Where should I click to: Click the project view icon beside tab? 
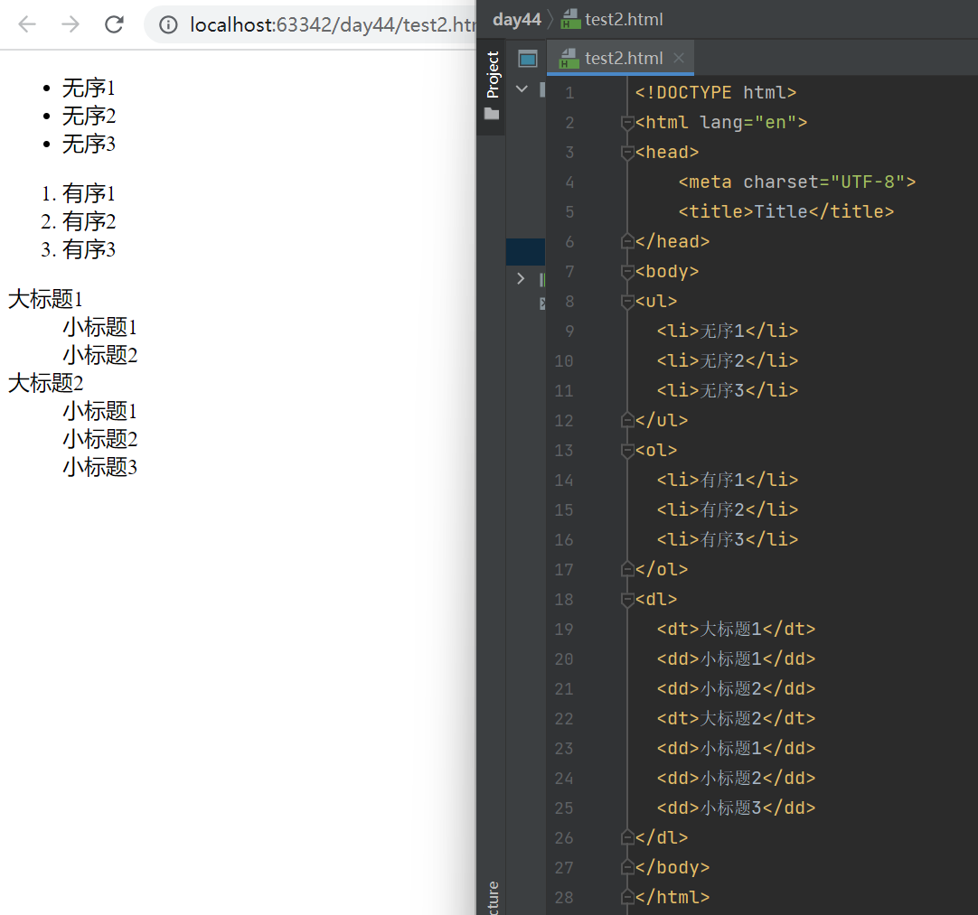click(528, 59)
